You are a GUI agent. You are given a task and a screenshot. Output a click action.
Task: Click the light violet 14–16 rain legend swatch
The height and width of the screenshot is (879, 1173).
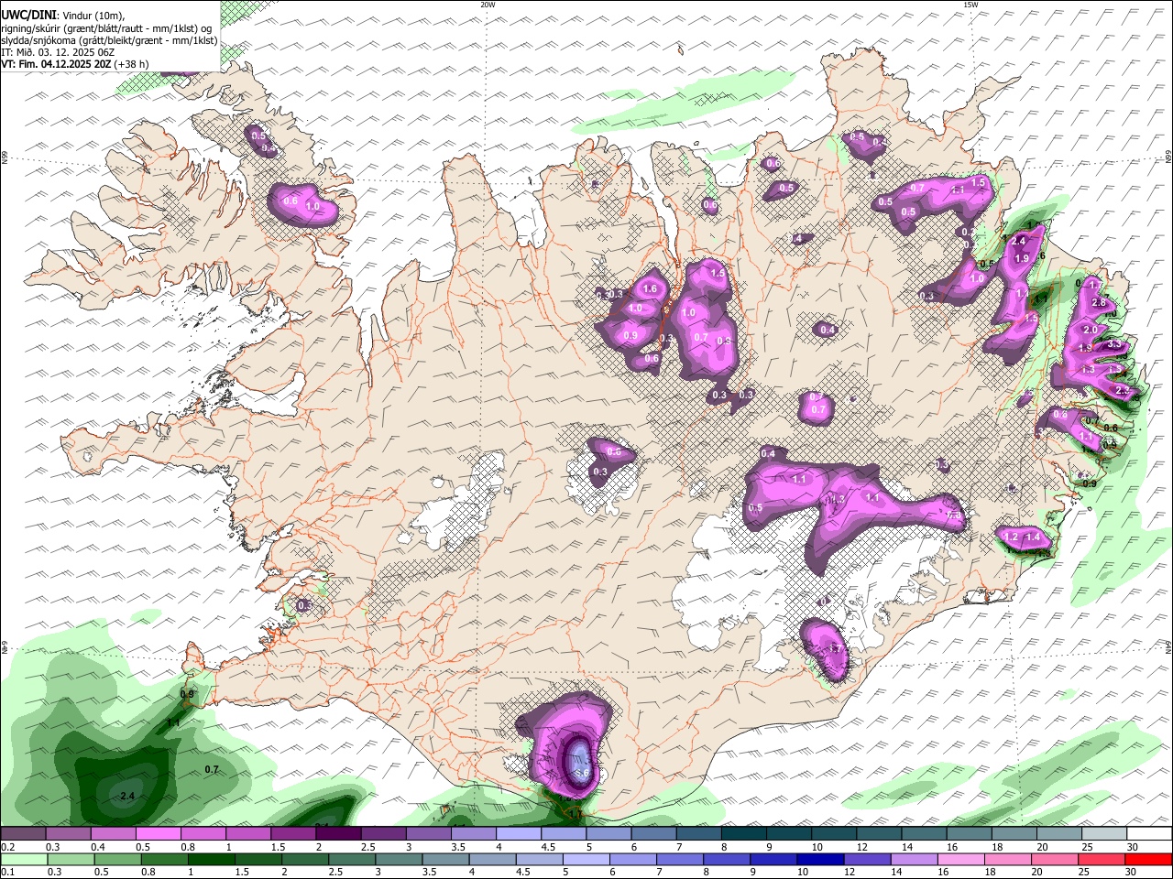point(915,860)
